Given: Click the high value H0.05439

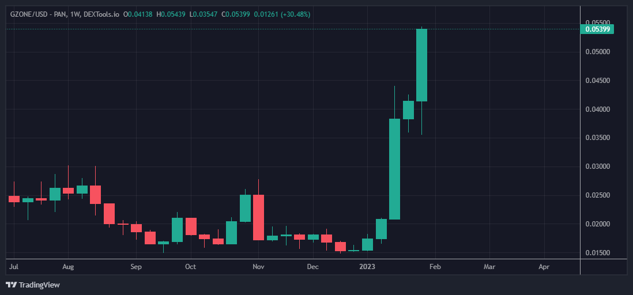Looking at the screenshot, I should [x=171, y=14].
